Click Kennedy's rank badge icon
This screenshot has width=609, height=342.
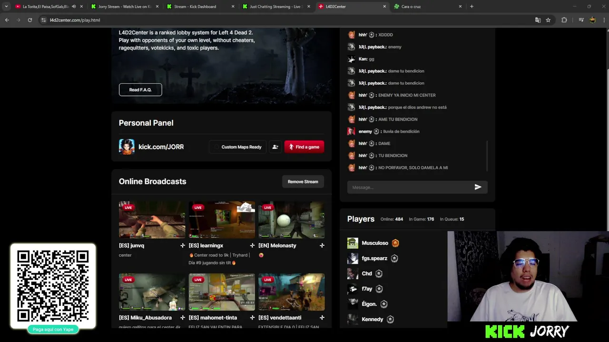[x=390, y=319]
